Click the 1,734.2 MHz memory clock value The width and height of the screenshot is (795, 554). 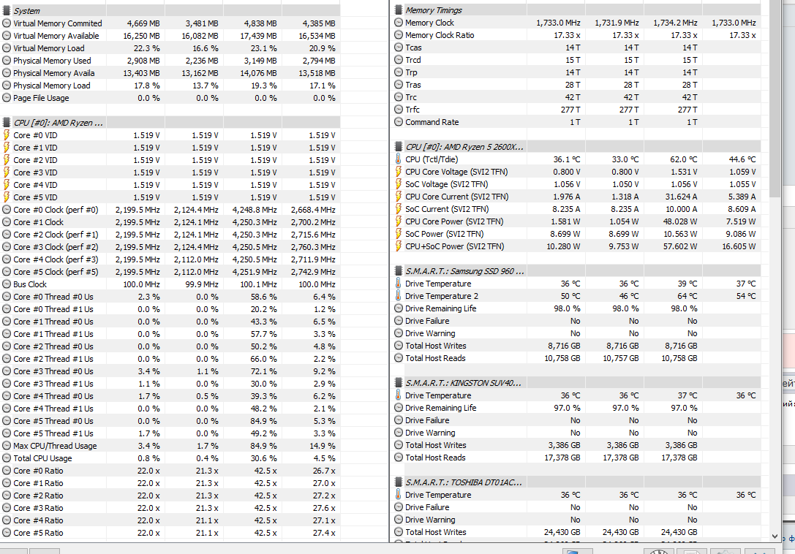[x=675, y=23]
